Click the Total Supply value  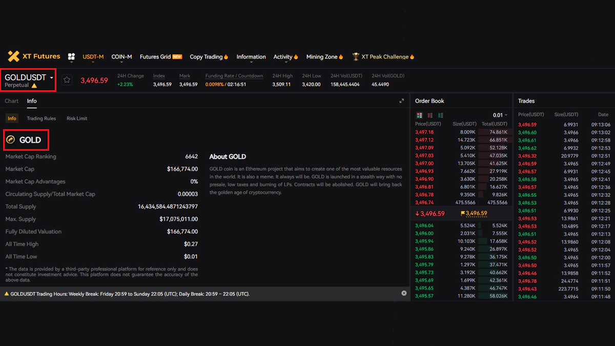168,207
